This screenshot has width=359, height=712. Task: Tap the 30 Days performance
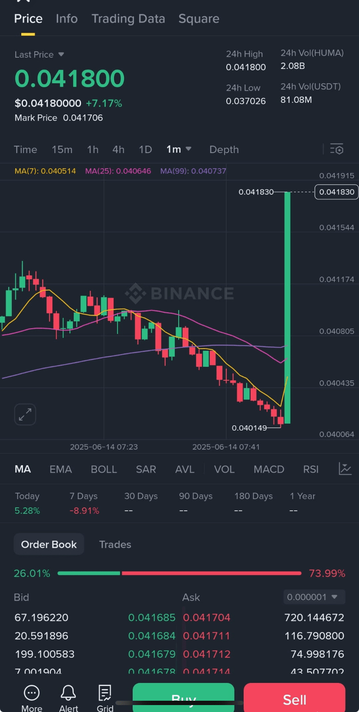point(141,503)
